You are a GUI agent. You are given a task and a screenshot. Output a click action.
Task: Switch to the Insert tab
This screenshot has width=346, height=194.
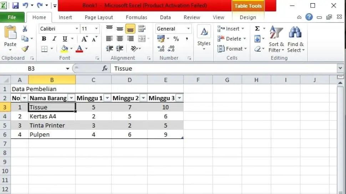65,17
